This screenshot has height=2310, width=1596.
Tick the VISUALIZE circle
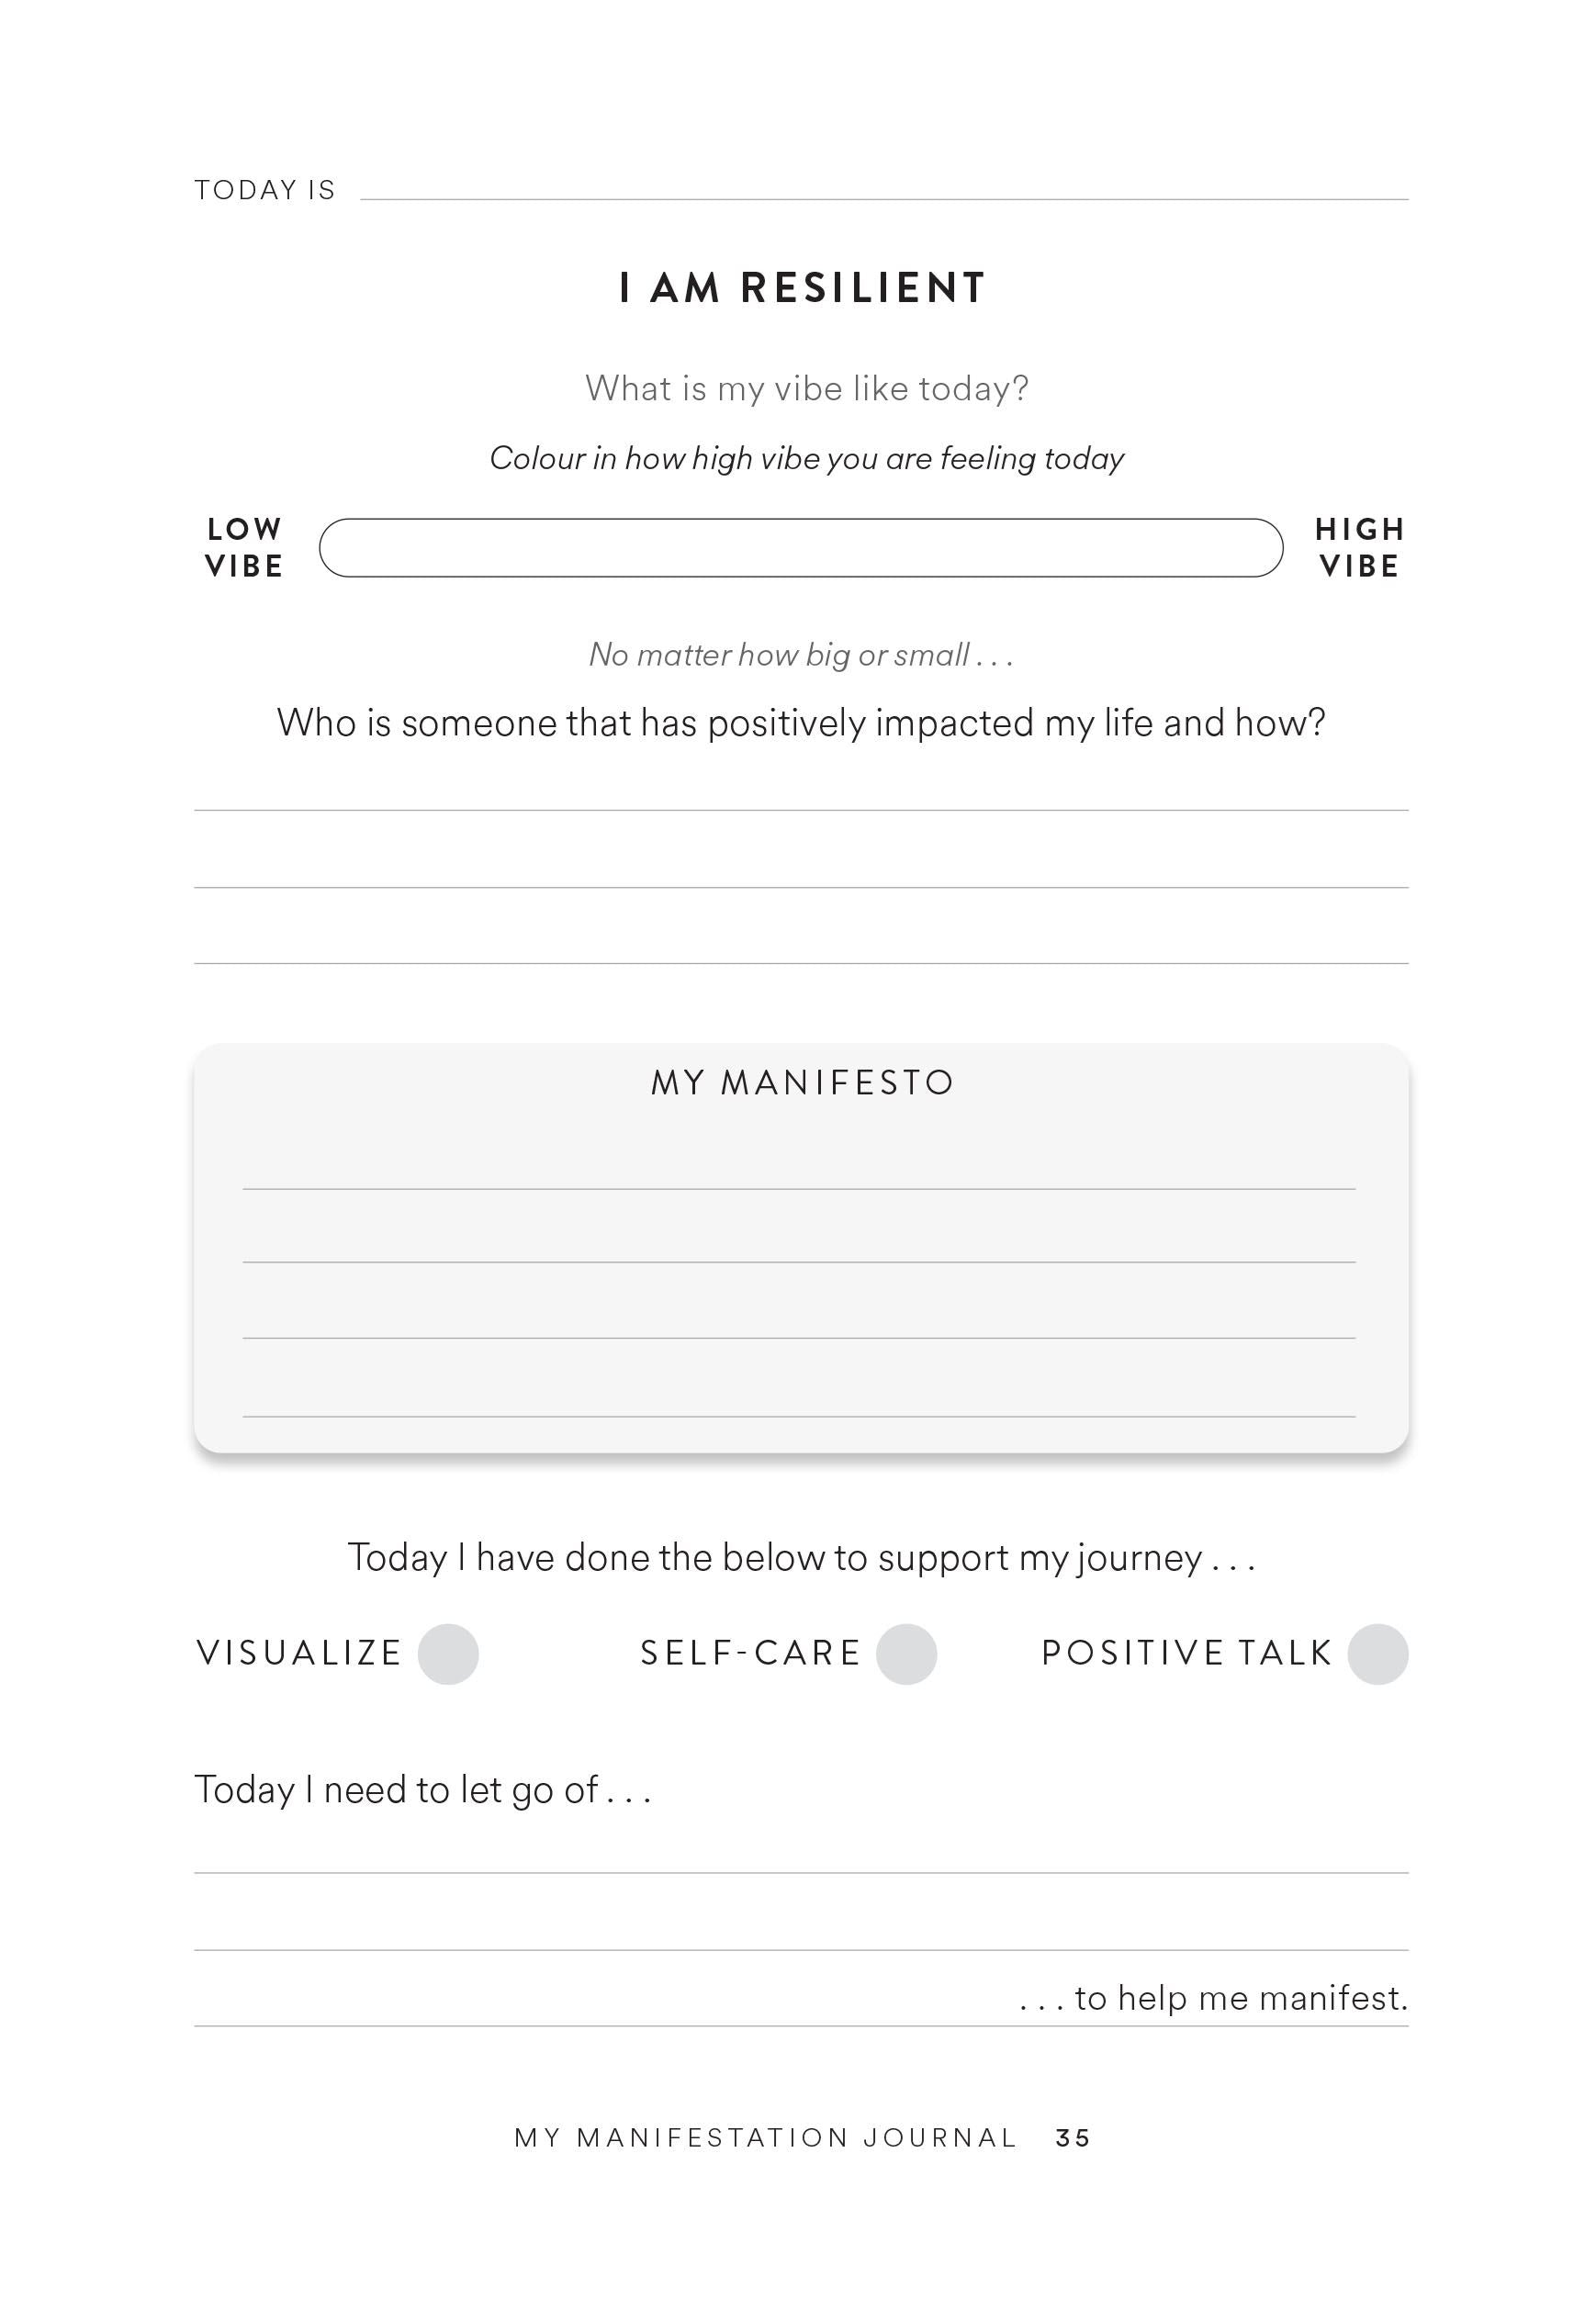coord(448,1654)
